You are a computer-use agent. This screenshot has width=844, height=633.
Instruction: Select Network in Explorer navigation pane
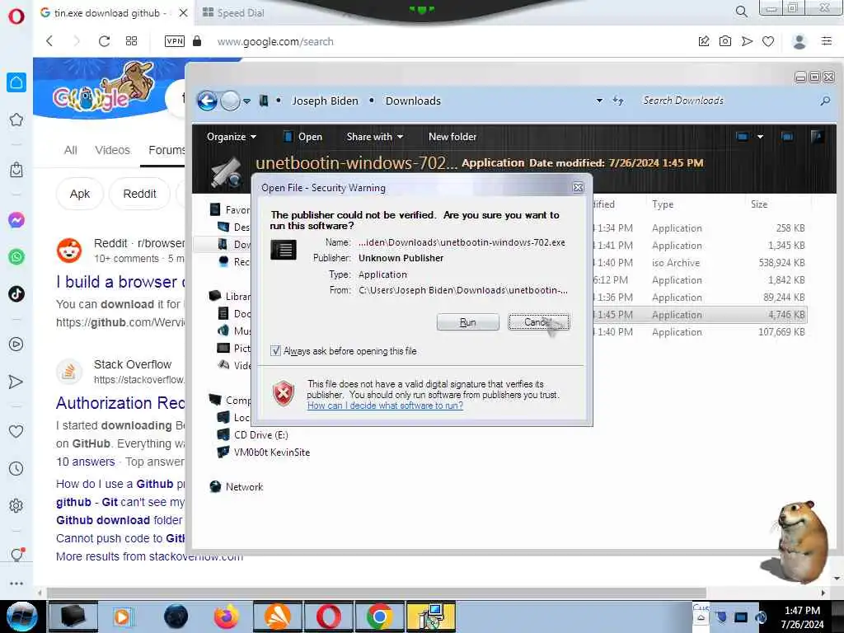click(x=244, y=486)
